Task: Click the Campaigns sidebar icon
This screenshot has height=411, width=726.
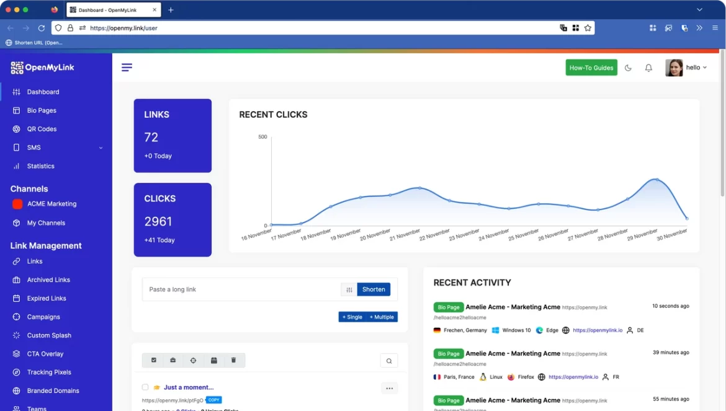Action: (16, 317)
